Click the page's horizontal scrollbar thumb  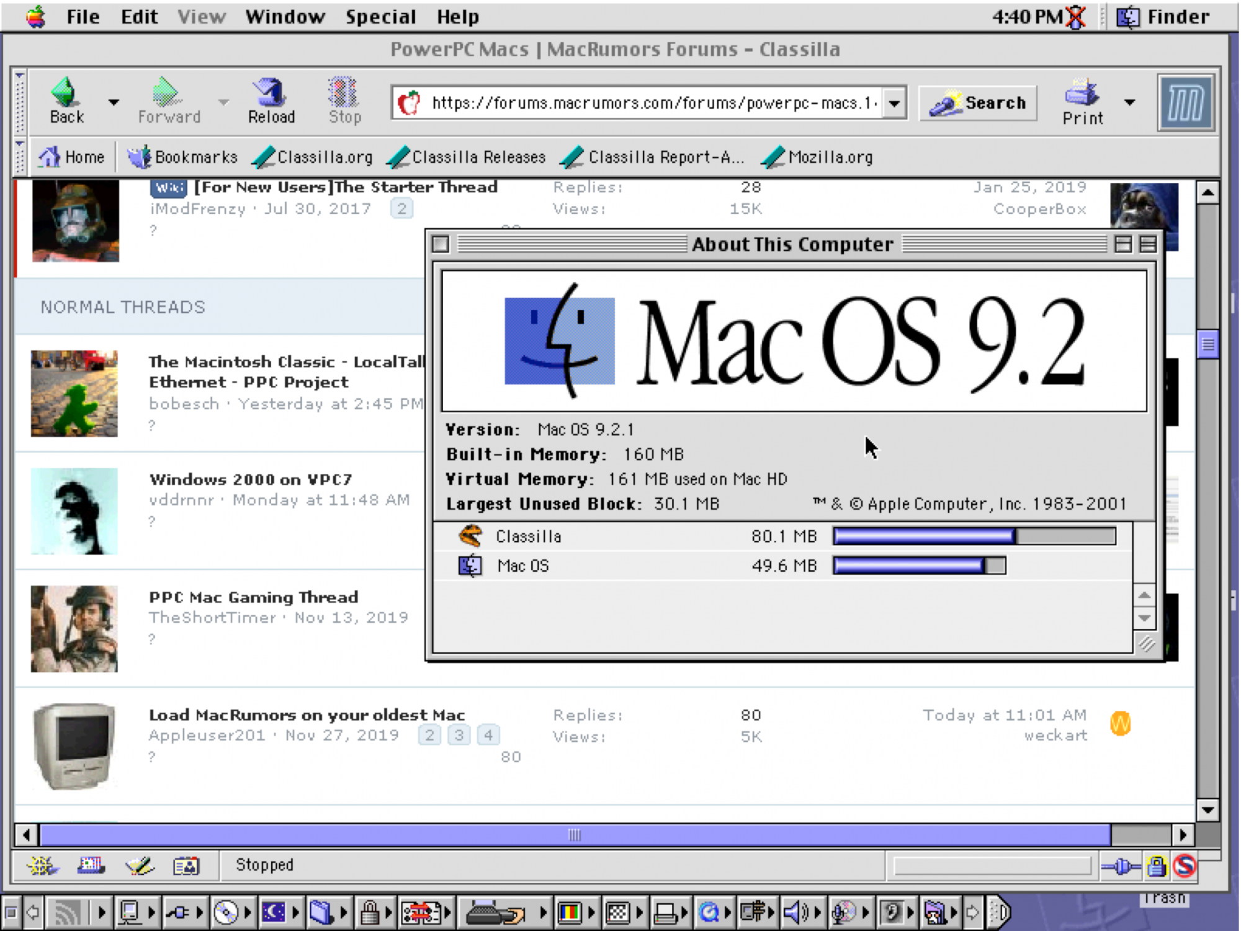575,835
